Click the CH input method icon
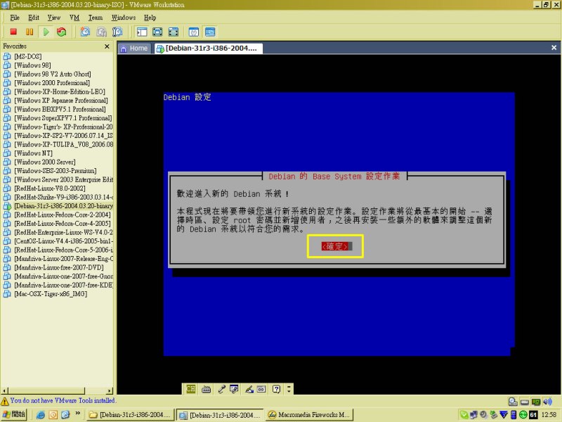Screen dimensions: 562x422 point(190,389)
